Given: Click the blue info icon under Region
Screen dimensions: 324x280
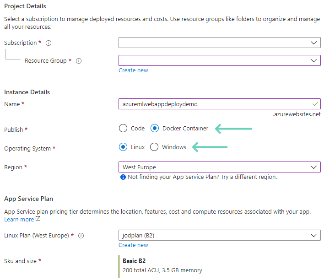Looking at the screenshot, I should click(123, 177).
